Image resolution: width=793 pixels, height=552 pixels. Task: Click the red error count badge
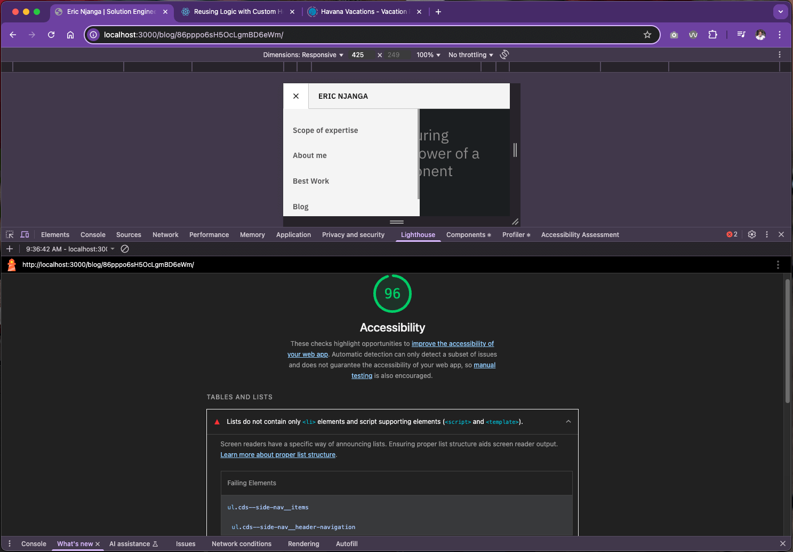pos(730,234)
